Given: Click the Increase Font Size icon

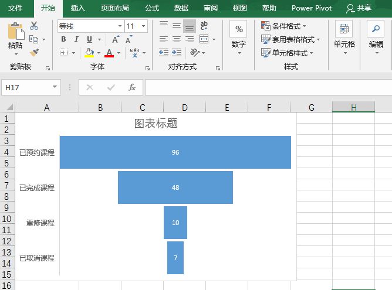Looking at the screenshot, I should tap(115, 39).
